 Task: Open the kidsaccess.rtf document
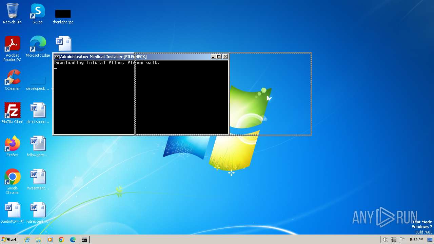(38, 213)
